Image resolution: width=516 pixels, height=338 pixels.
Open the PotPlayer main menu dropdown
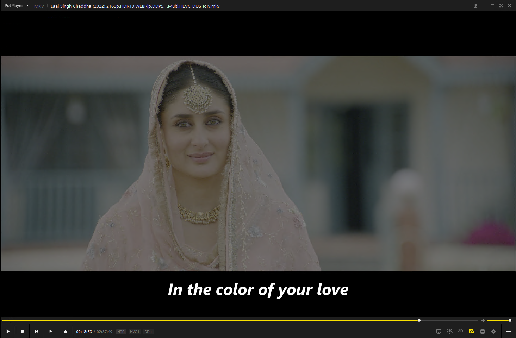pos(16,6)
